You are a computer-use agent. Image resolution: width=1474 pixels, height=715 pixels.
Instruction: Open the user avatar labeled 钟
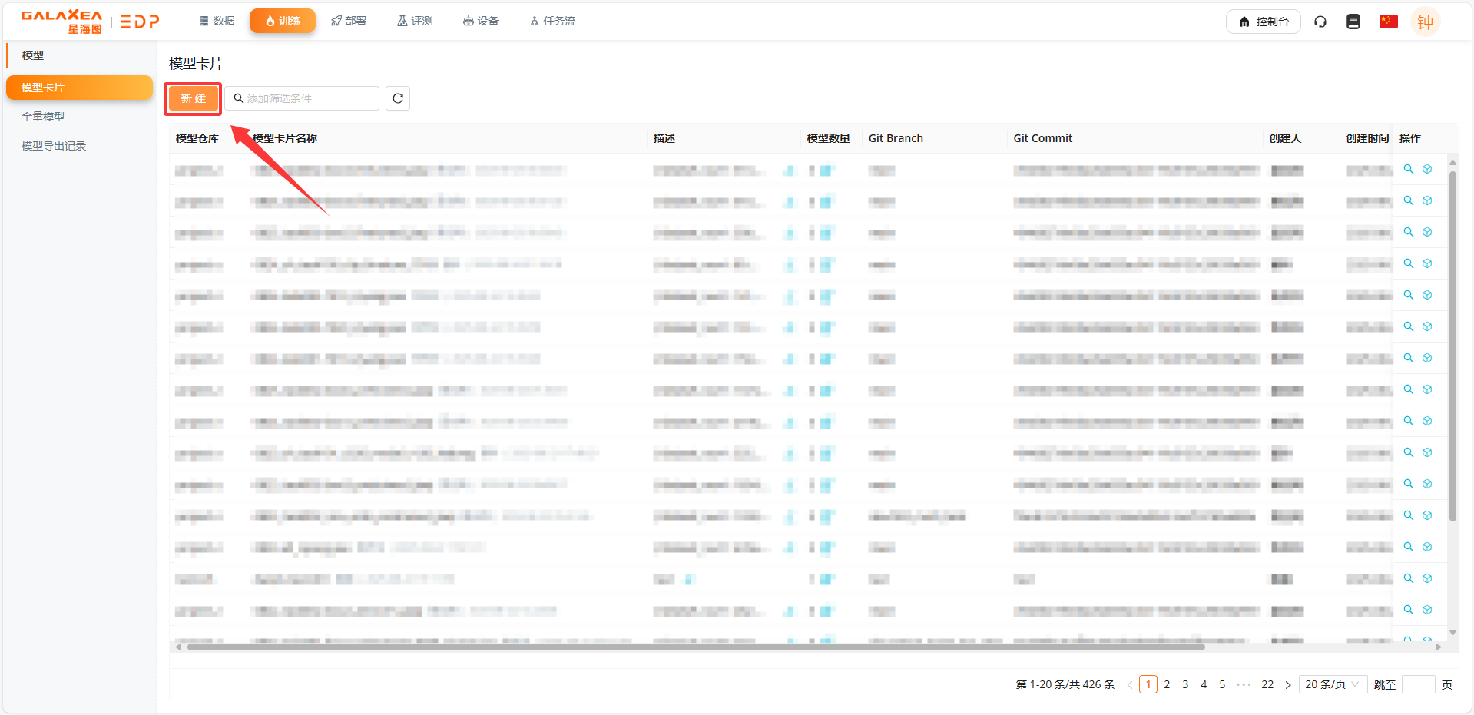1425,22
